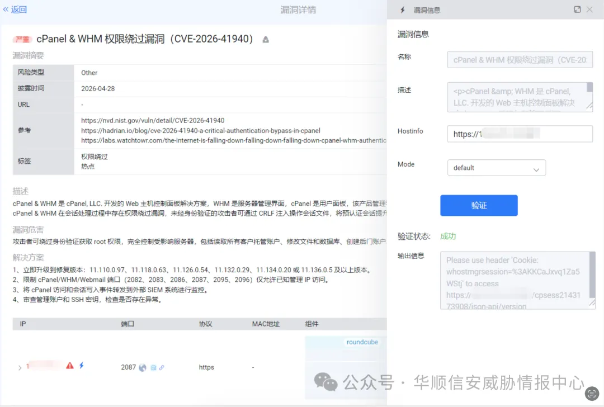The image size is (604, 407).
Task: Click the round scan icon at bottom-right corner
Action: click(592, 394)
